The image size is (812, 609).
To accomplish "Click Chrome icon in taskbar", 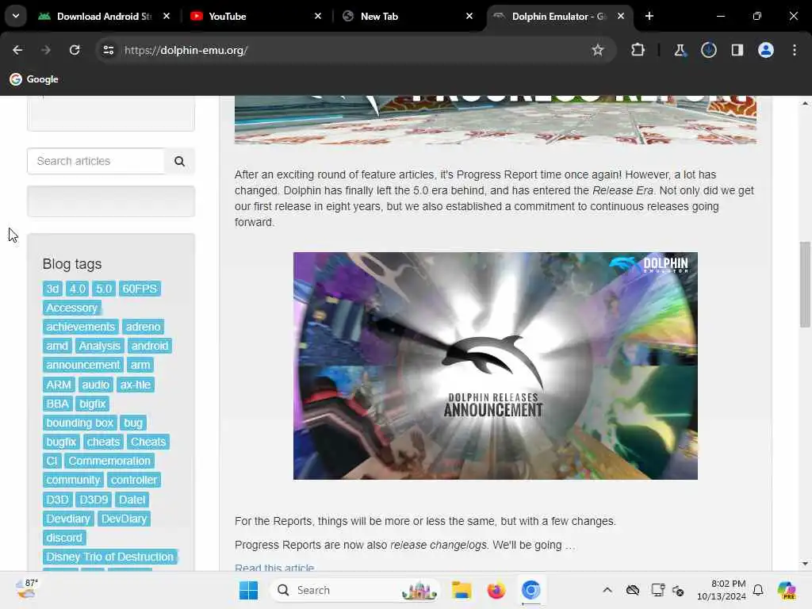I will coord(530,590).
